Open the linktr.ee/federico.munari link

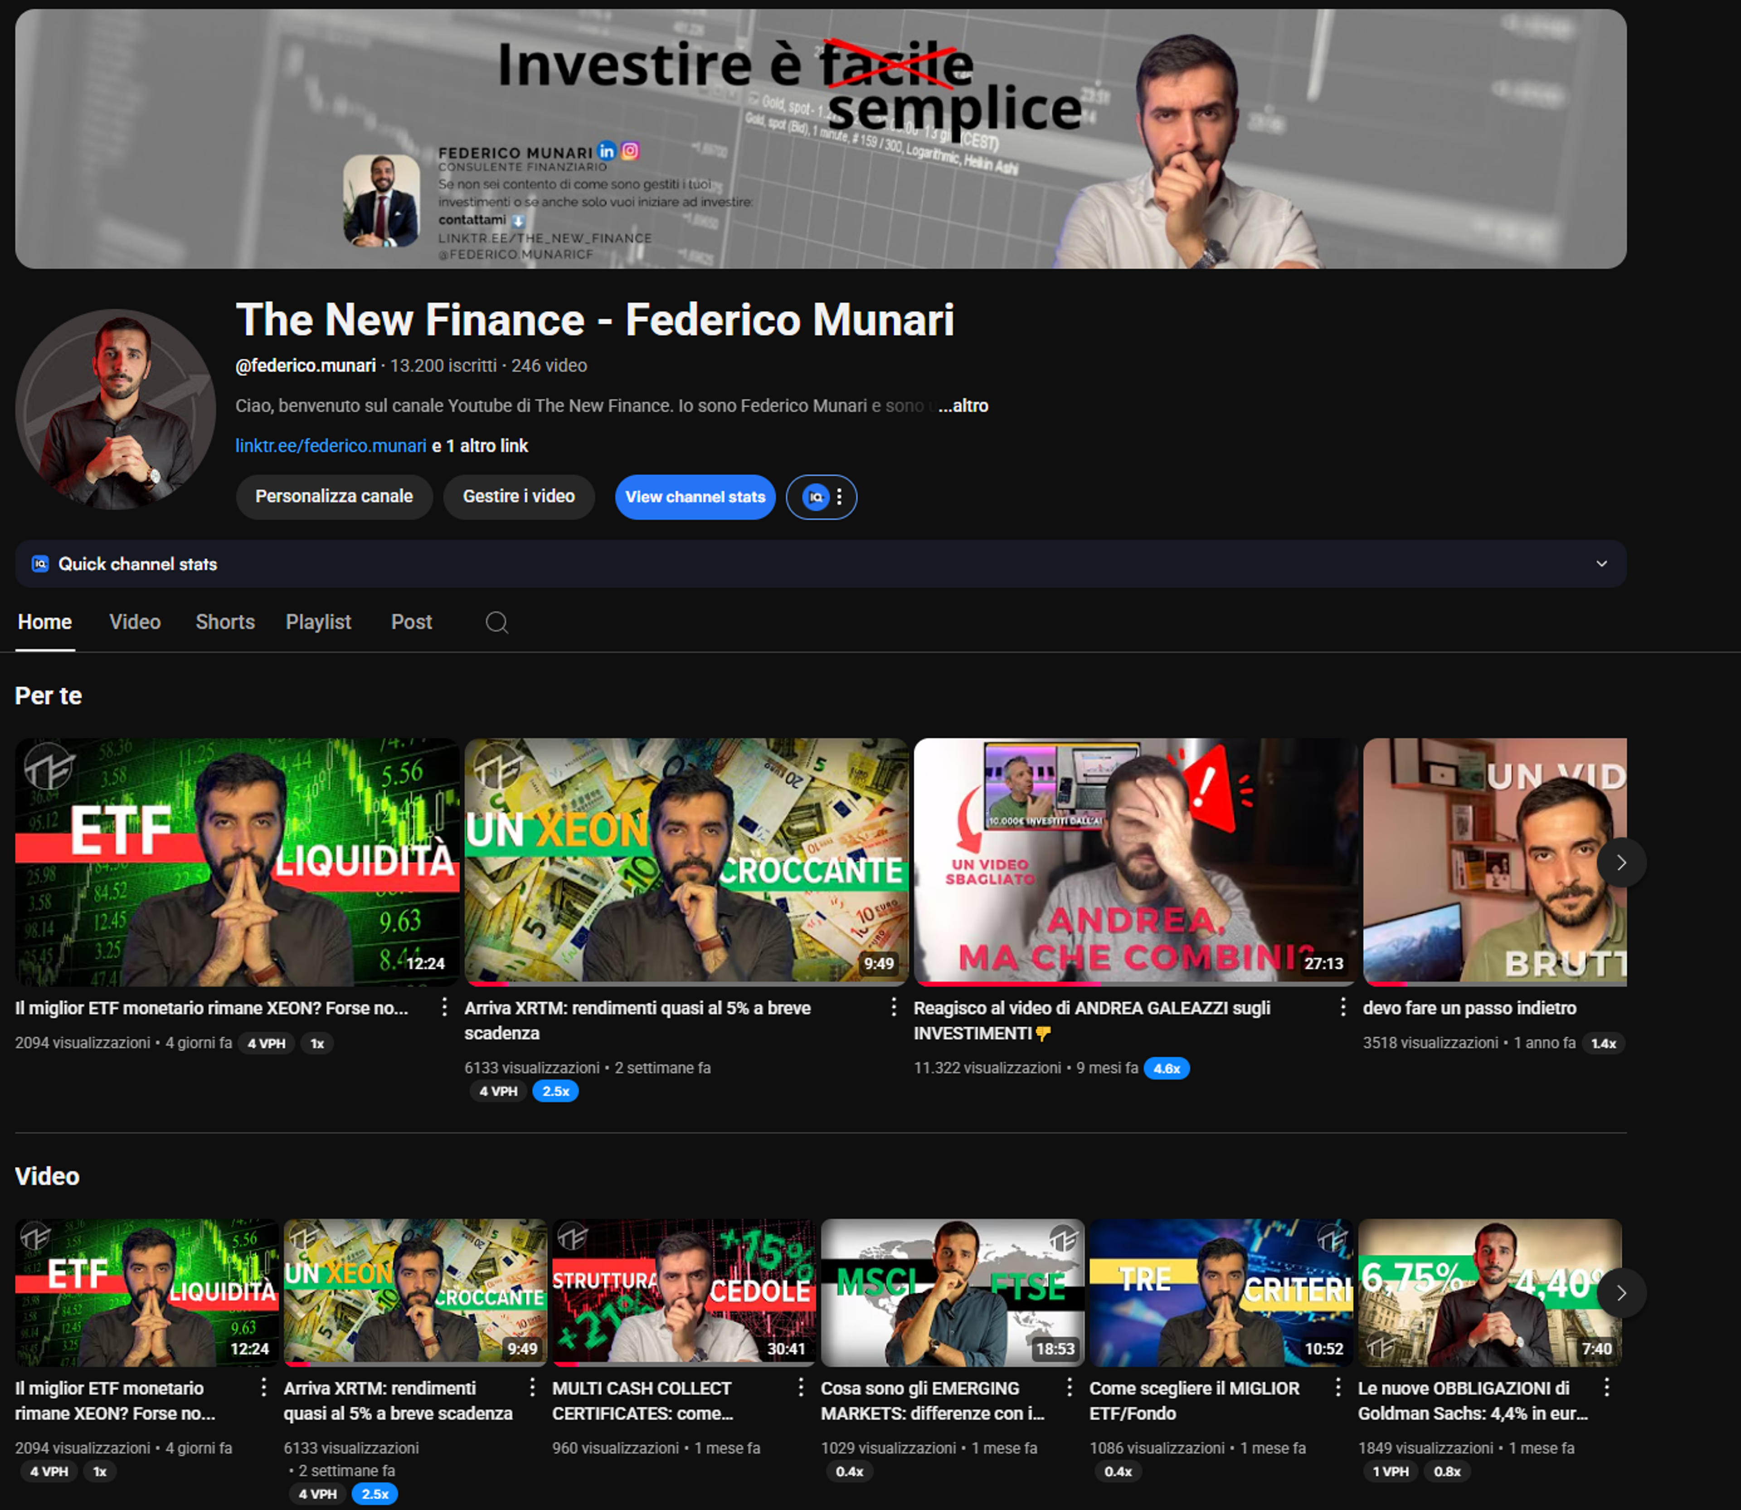point(331,446)
